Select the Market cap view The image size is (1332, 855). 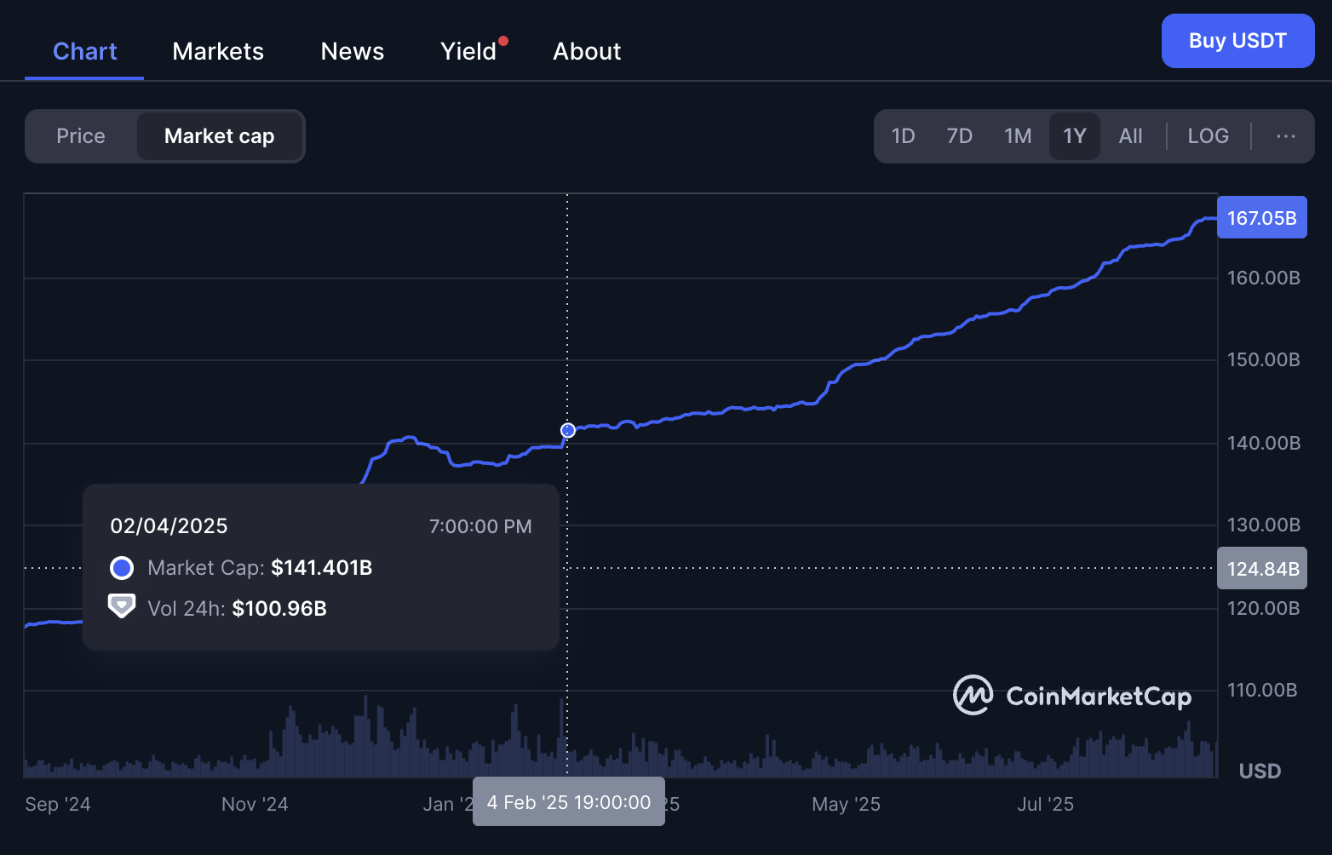[219, 136]
